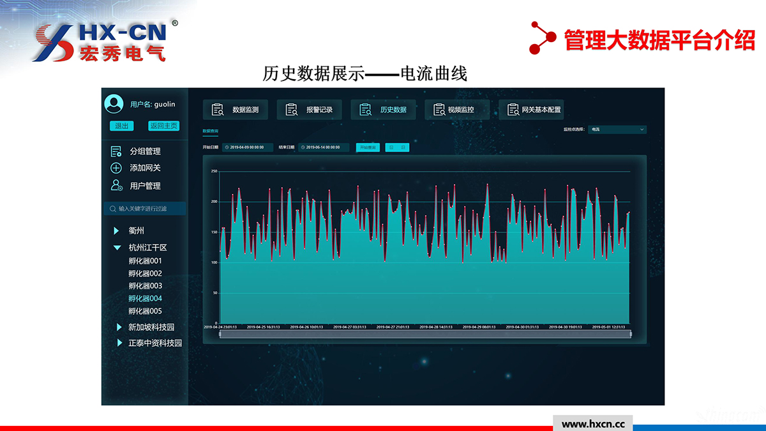This screenshot has height=431, width=766.
Task: Expand the 衢州 tree node
Action: 116,231
